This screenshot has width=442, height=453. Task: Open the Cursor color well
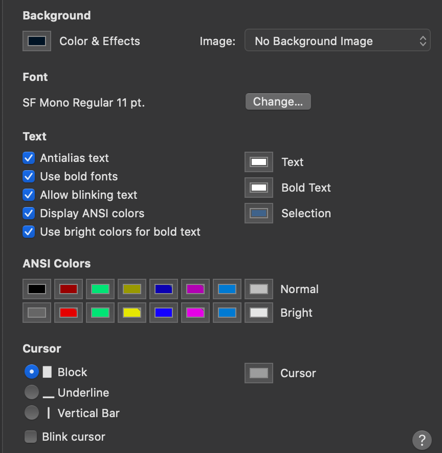tap(259, 373)
